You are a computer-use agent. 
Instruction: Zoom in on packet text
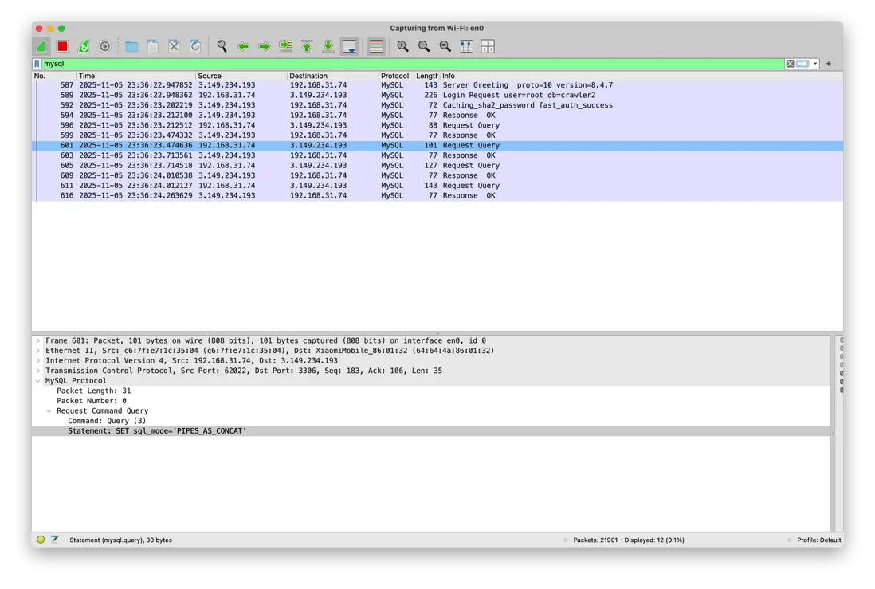(x=402, y=46)
